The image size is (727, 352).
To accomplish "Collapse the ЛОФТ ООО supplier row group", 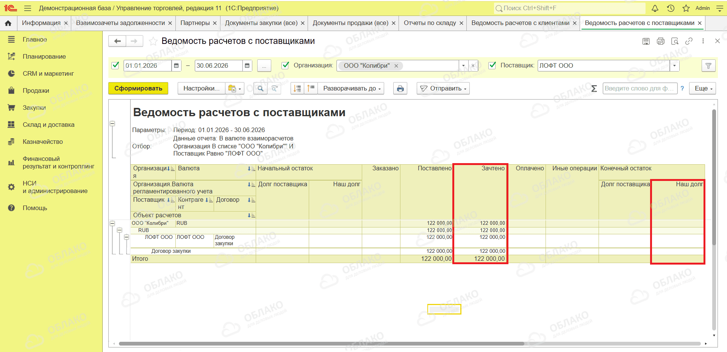I will 127,237.
